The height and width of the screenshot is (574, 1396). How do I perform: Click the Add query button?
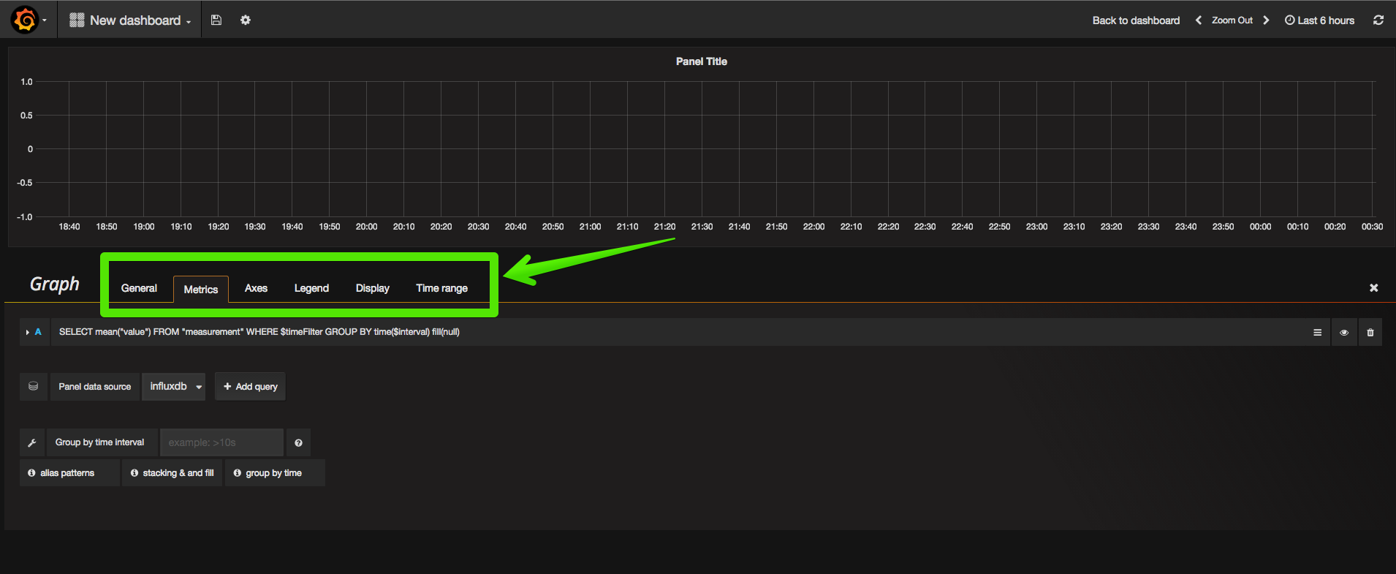pos(250,387)
